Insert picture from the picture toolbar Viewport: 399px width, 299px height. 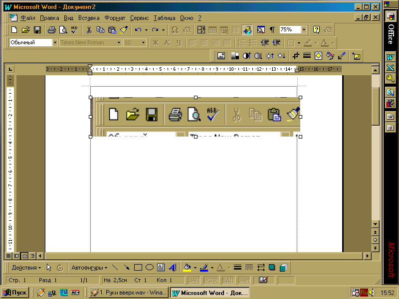pos(221,56)
